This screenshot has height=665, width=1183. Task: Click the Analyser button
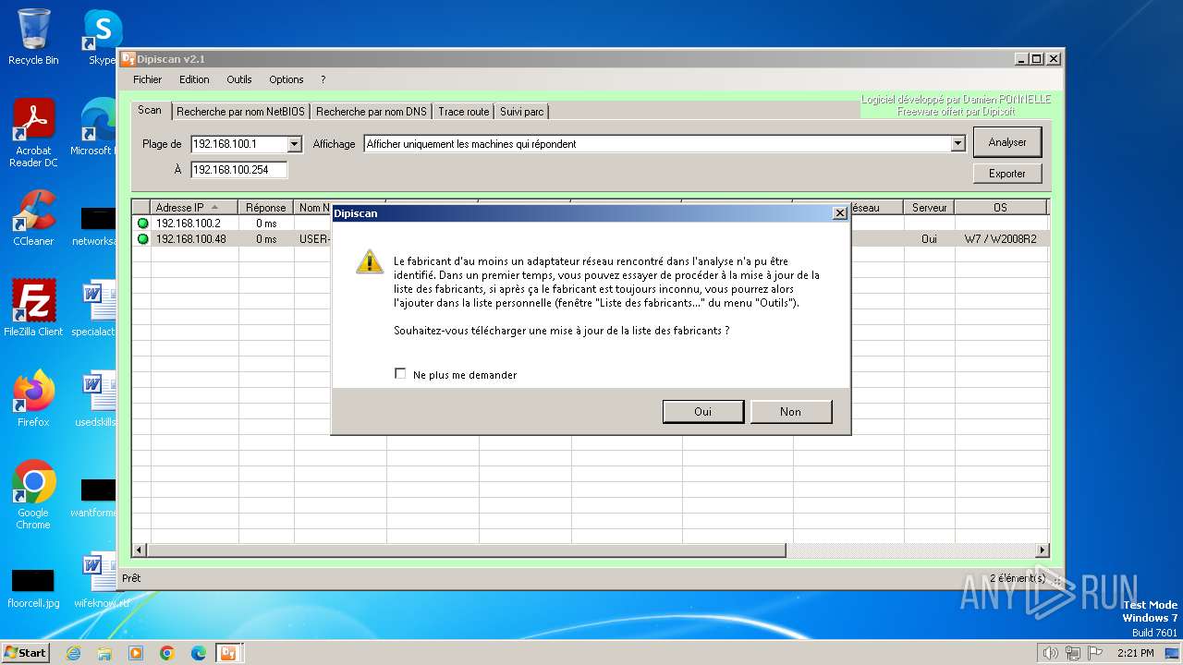(1007, 142)
